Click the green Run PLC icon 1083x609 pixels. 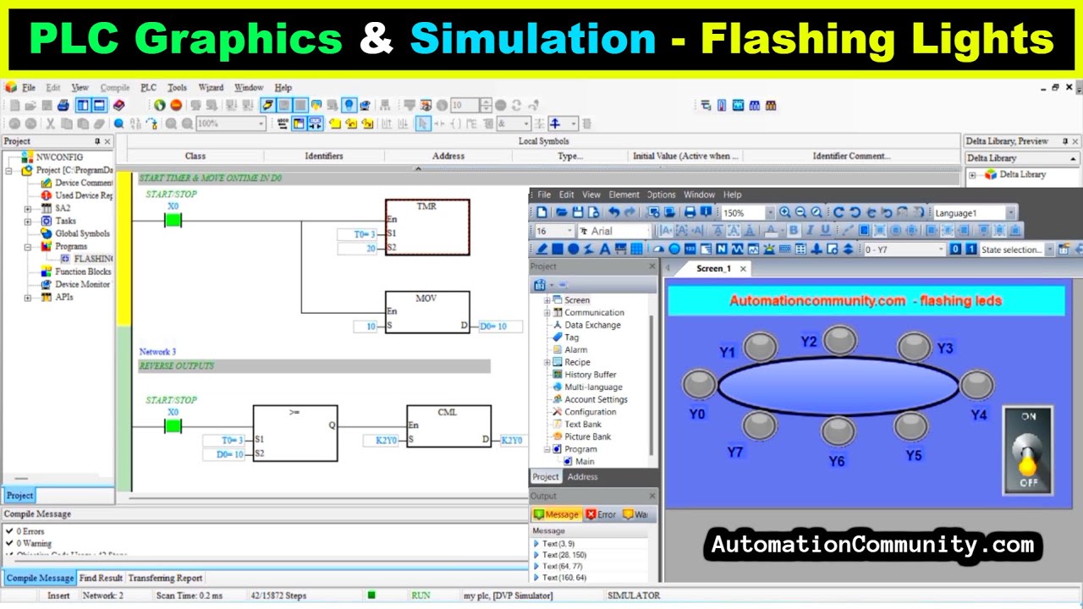click(159, 106)
